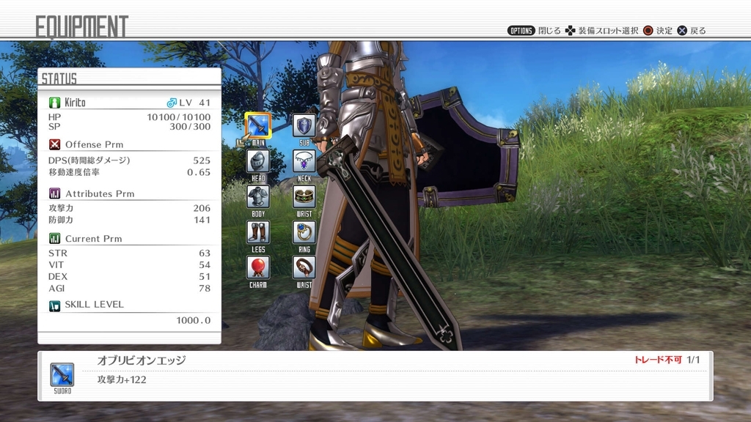Click the item name オブリビオンエッジ
751x422 pixels.
(x=142, y=360)
